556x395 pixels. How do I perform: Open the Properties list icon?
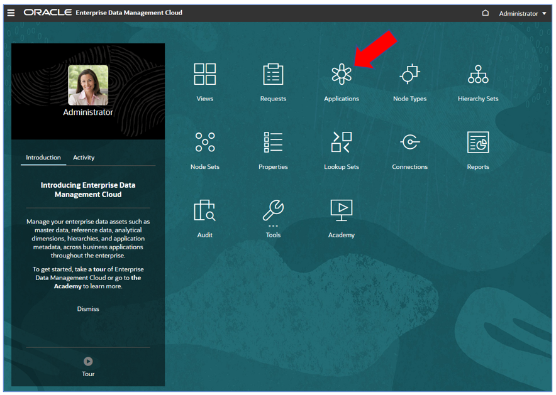273,142
